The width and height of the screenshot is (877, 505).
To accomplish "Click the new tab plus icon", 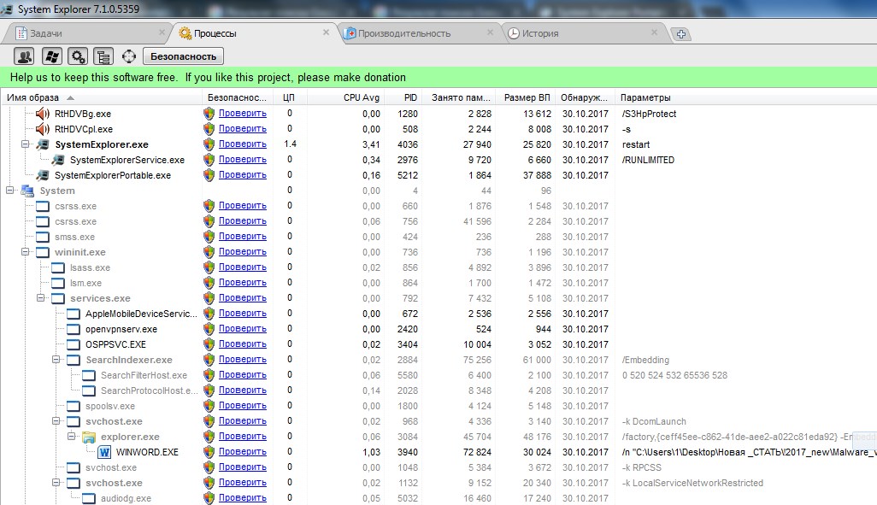I will pyautogui.click(x=680, y=34).
